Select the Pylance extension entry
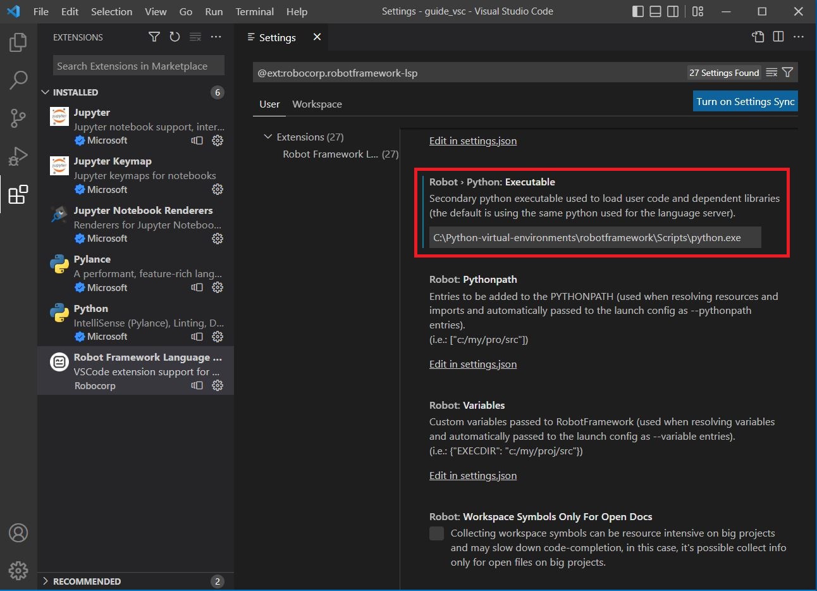Viewport: 817px width, 591px height. (135, 273)
